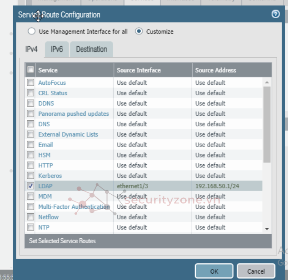Select Use Management Interface for all
The image size is (288, 280).
coord(31,31)
